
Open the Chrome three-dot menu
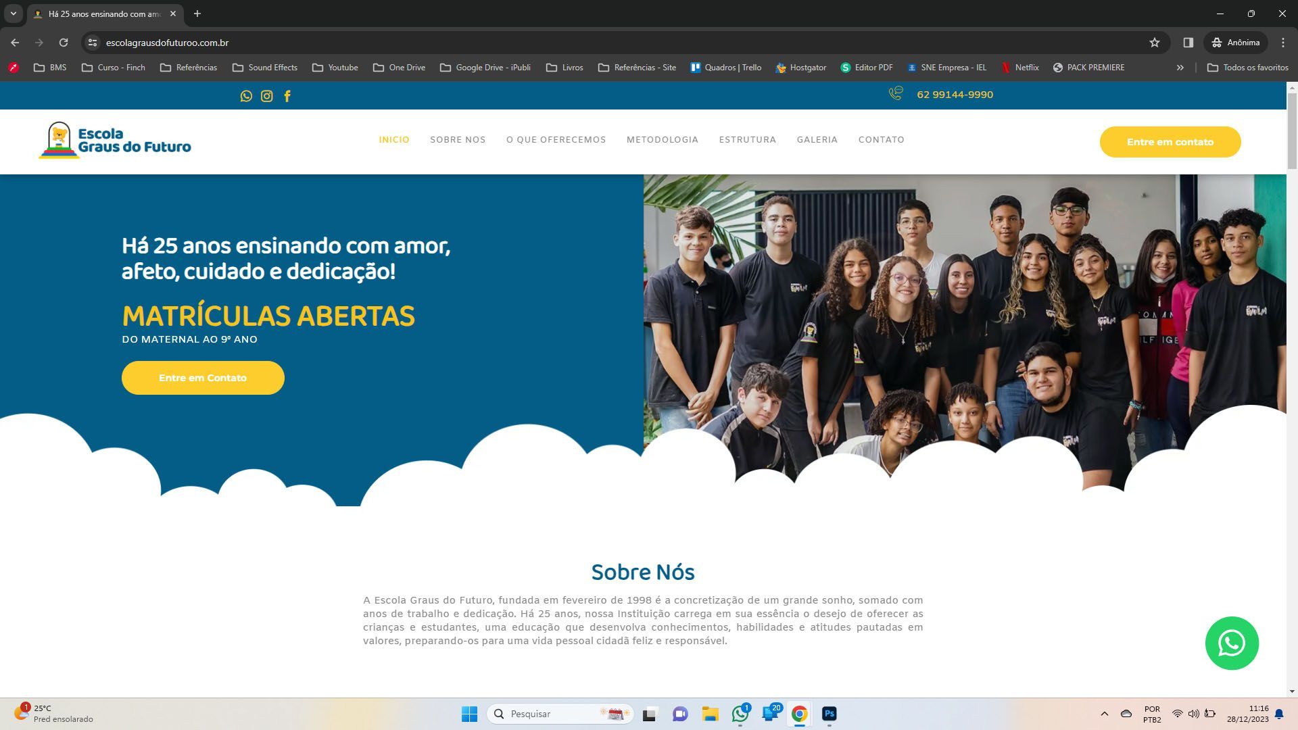click(x=1283, y=43)
